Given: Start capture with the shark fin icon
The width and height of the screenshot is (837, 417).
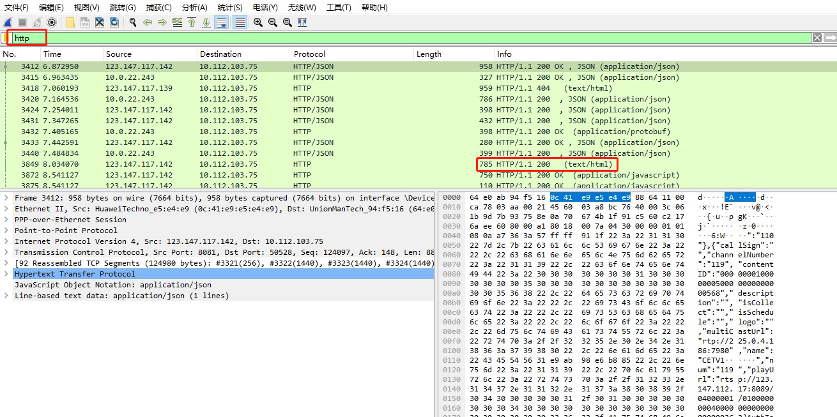Looking at the screenshot, I should click(x=8, y=22).
